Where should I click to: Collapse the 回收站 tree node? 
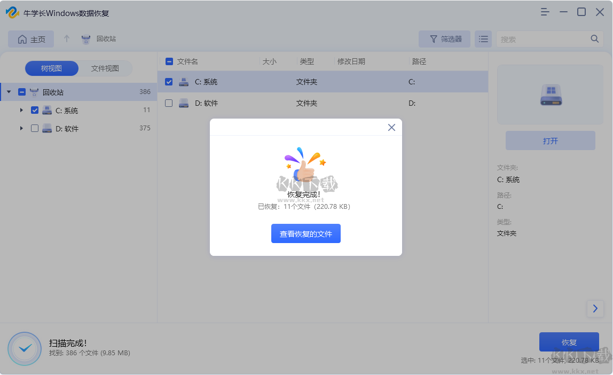coord(9,92)
